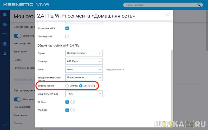This screenshot has height=130, width=208.
Task: Toggle the 256-QAM checkbox
Action: [x=67, y=110]
